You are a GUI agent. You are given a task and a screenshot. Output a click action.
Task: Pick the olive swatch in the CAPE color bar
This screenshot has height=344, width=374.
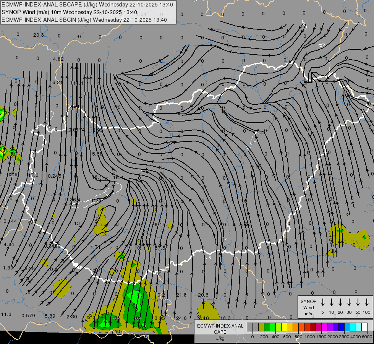[x=261, y=327]
